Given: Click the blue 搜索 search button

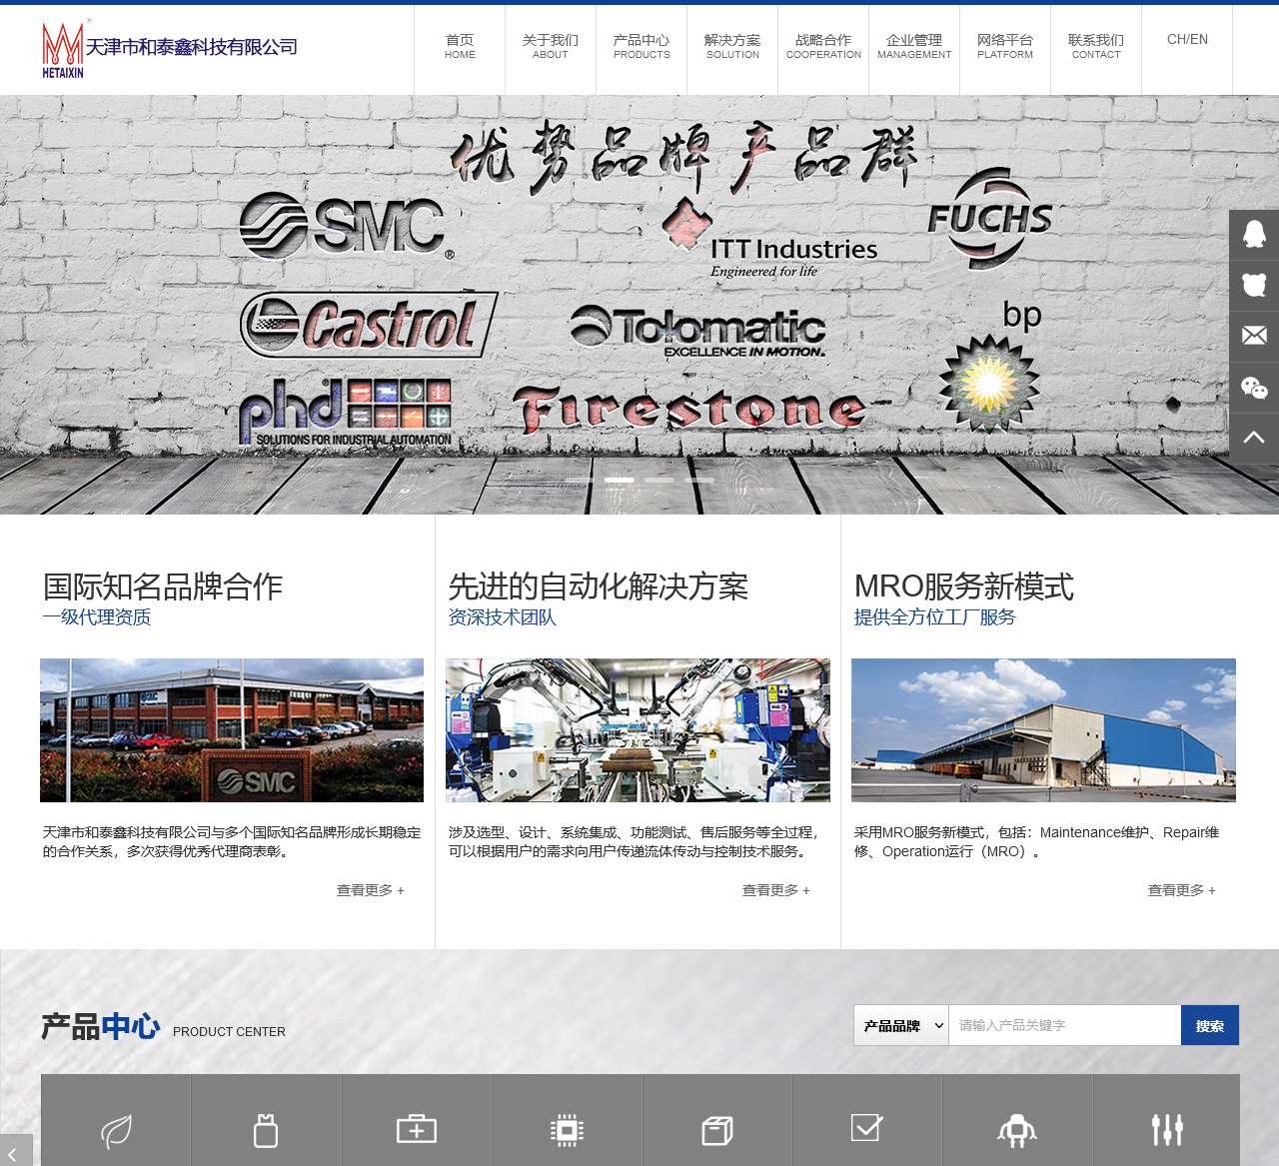Looking at the screenshot, I should tap(1210, 1025).
